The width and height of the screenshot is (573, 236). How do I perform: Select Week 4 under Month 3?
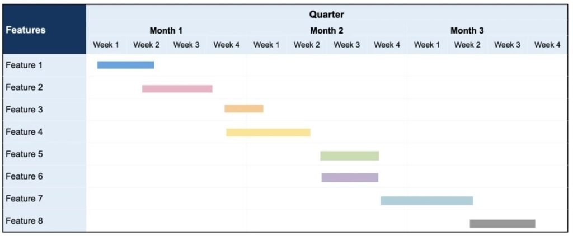coord(547,45)
